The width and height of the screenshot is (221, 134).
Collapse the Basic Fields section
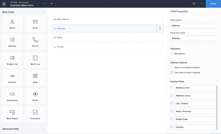[43, 12]
